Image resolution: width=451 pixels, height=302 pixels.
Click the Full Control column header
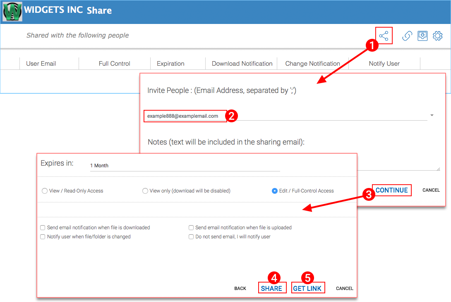[x=115, y=64]
